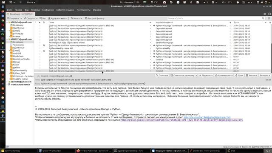Open the Правка menu
272x153 pixels.
coord(18,10)
